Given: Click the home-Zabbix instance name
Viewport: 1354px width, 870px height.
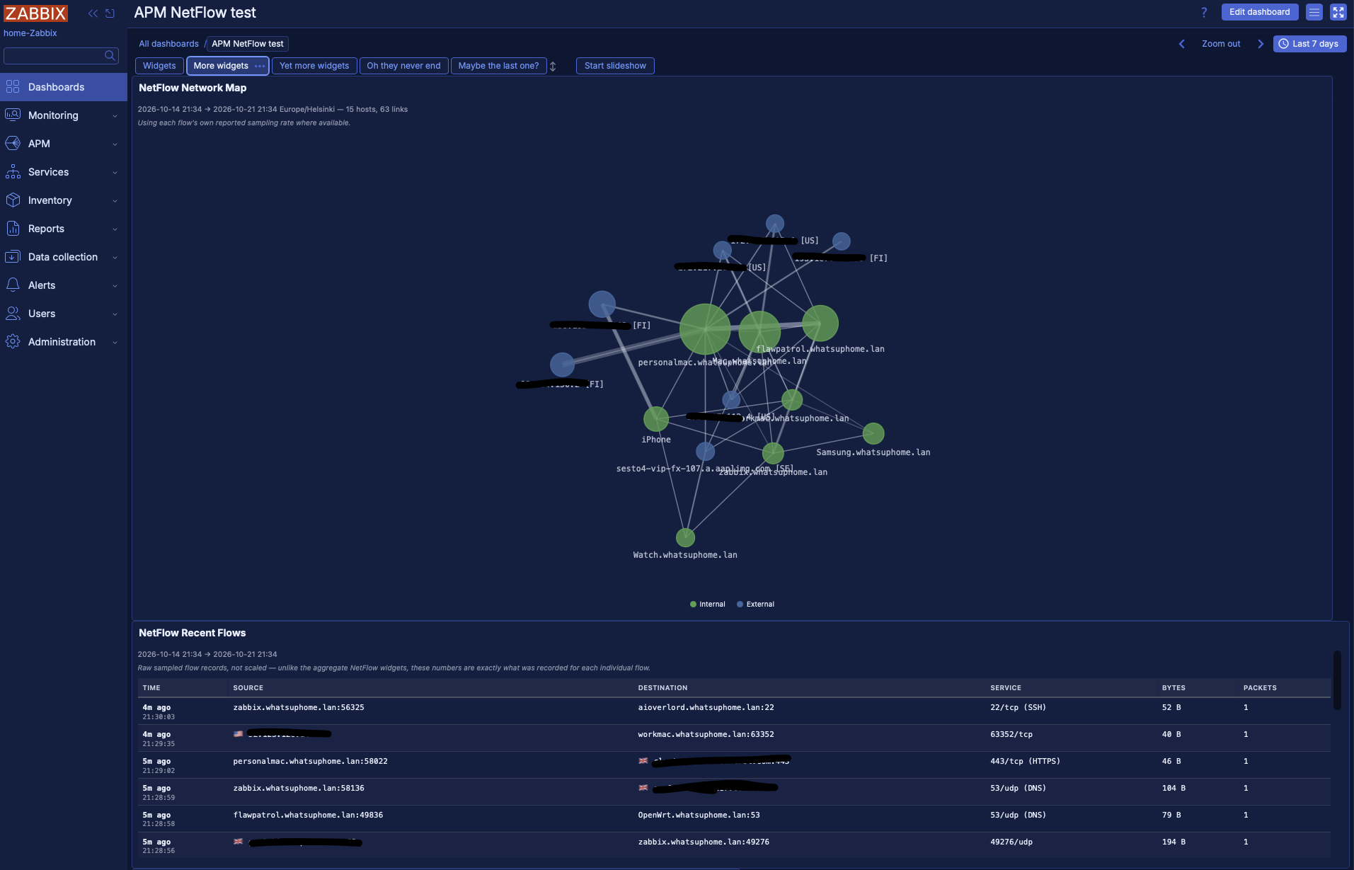Looking at the screenshot, I should 30,33.
